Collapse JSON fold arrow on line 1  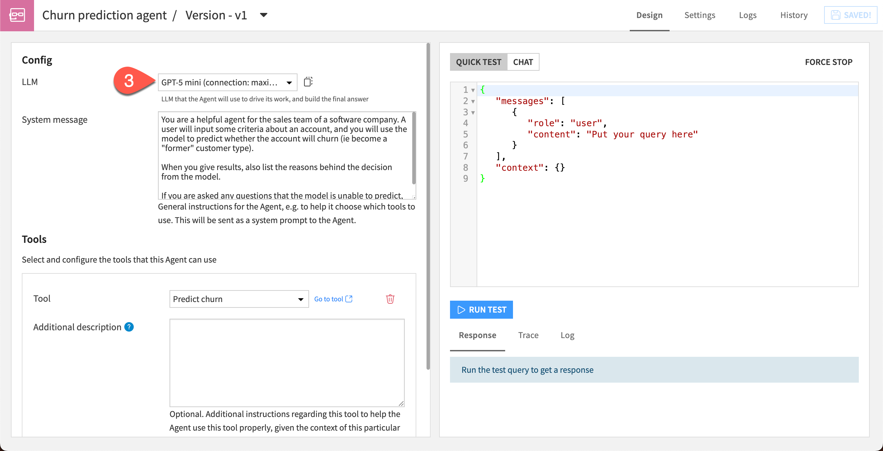(x=473, y=90)
